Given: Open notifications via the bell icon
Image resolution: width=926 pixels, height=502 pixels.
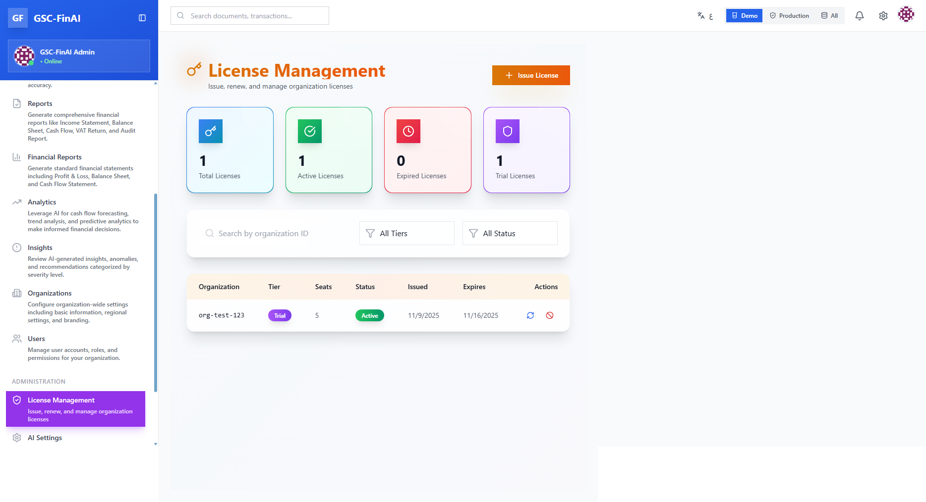Looking at the screenshot, I should (859, 15).
